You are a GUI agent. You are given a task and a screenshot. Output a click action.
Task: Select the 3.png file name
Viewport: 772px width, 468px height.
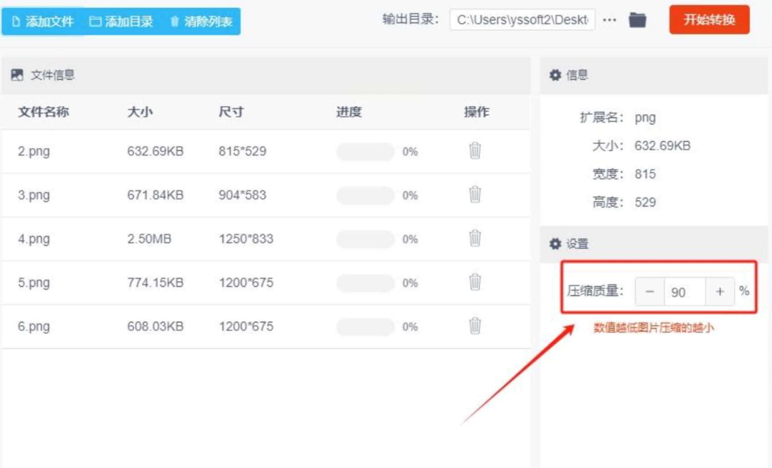tap(34, 195)
